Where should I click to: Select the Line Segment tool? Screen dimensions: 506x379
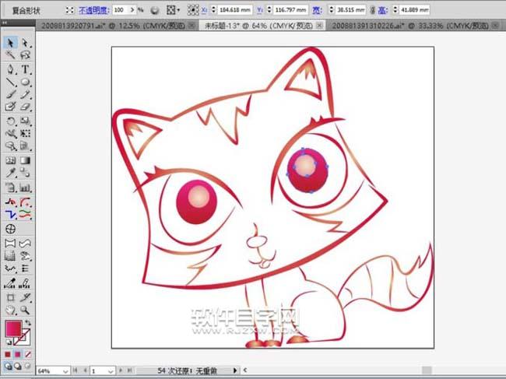10,82
